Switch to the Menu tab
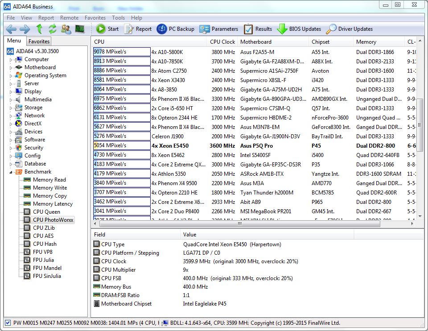 pyautogui.click(x=14, y=41)
